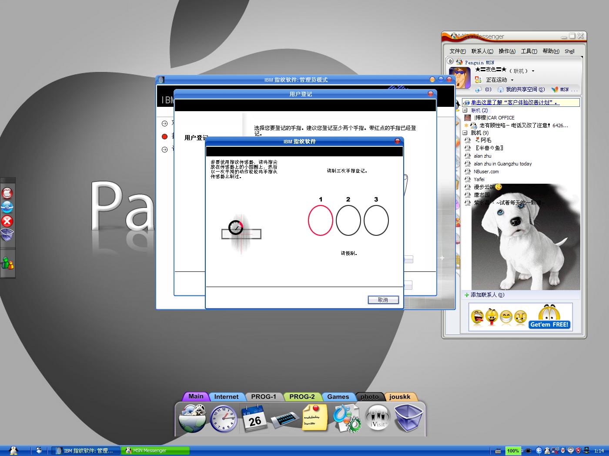Click the fingerprint sensor illustration
Image resolution: width=609 pixels, height=456 pixels.
pyautogui.click(x=241, y=234)
